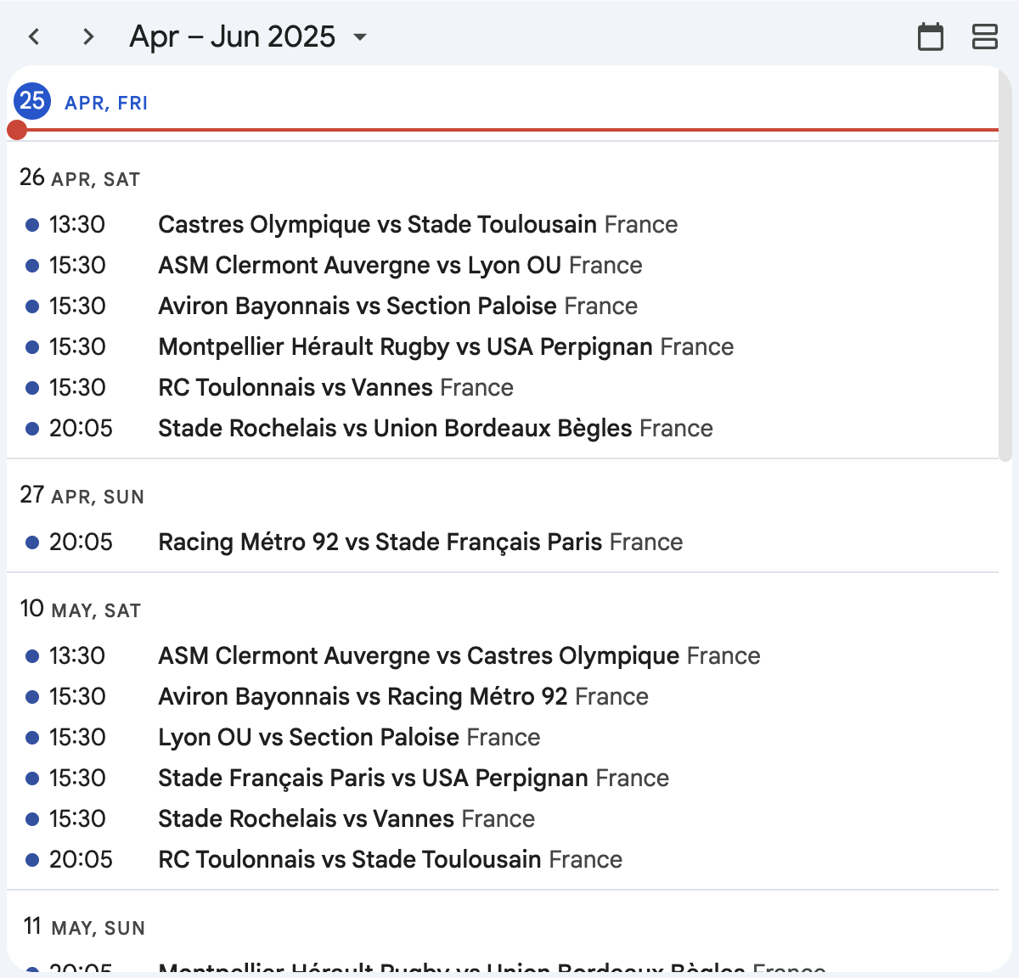Click the red current-time marker dot
This screenshot has height=978, width=1019.
16,130
